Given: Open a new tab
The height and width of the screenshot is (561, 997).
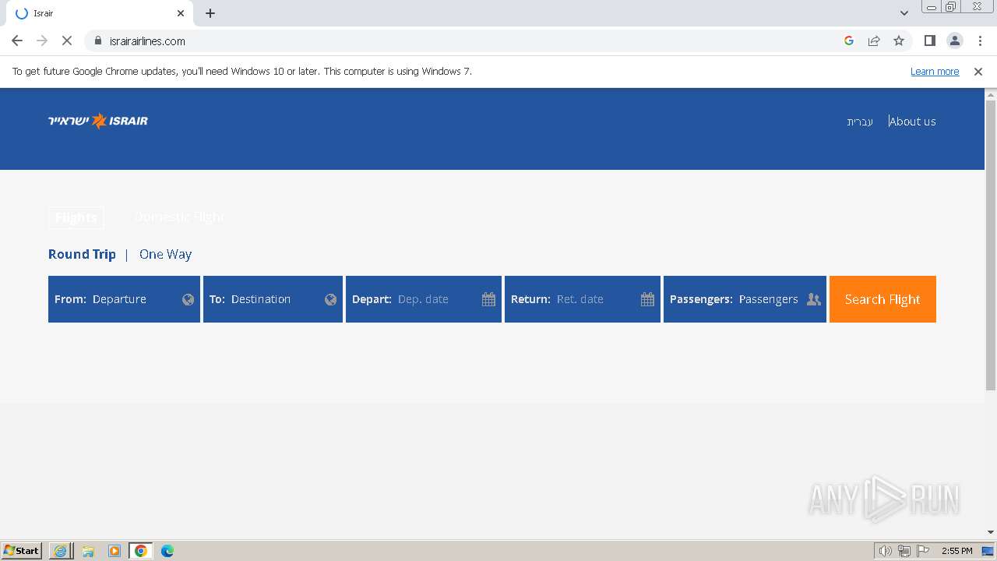Looking at the screenshot, I should (x=210, y=13).
